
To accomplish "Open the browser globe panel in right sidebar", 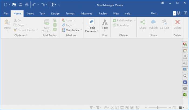I will pyautogui.click(x=185, y=88).
